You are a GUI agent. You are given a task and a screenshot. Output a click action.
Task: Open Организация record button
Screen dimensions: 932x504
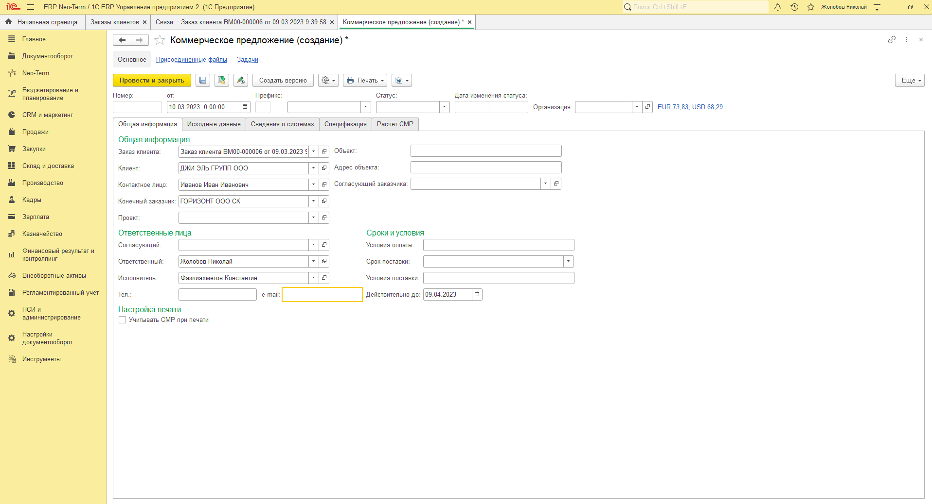(647, 107)
